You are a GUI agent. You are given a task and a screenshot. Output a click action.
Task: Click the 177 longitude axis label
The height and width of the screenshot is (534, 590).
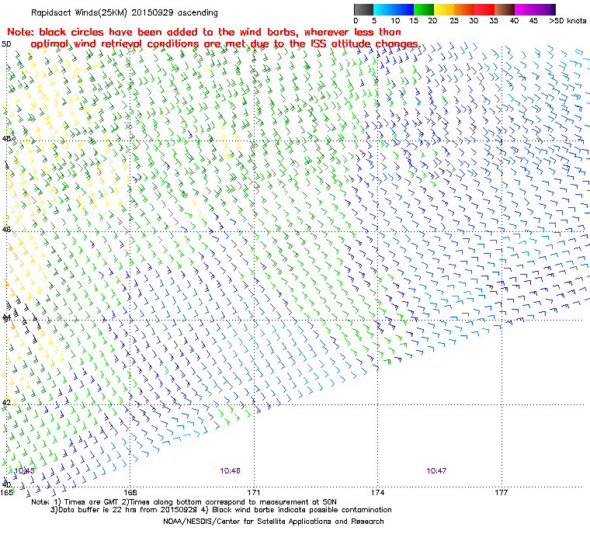point(501,492)
